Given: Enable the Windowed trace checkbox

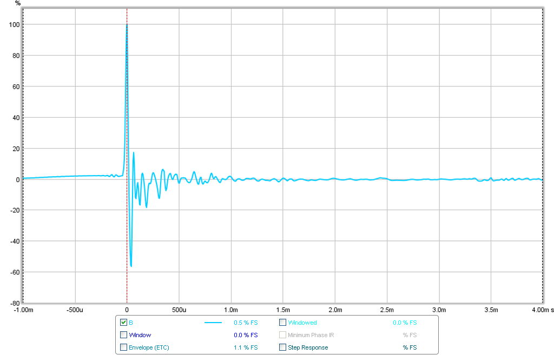Looking at the screenshot, I should click(282, 322).
